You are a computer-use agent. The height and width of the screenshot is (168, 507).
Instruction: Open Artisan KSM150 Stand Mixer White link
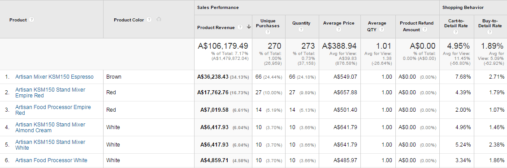pyautogui.click(x=50, y=145)
